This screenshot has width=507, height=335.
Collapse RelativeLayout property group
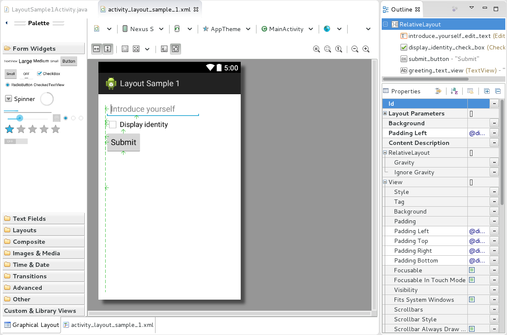(x=385, y=152)
